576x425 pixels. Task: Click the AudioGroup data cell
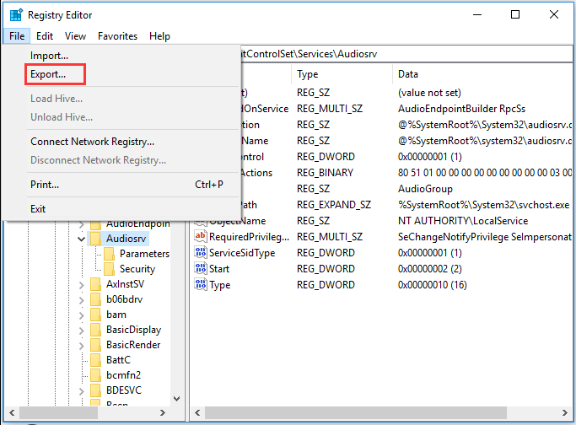425,189
